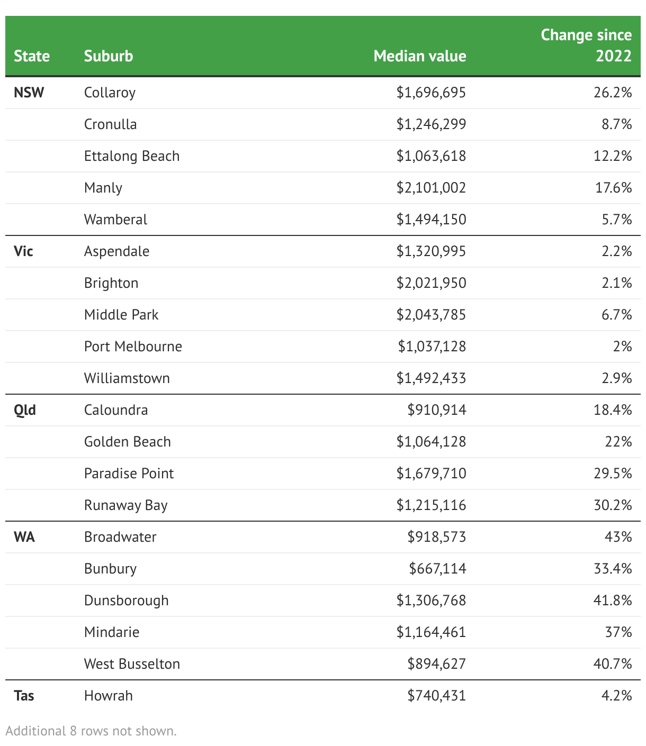Click the Howrah median value $740,431
The image size is (646, 746).
[x=436, y=696]
